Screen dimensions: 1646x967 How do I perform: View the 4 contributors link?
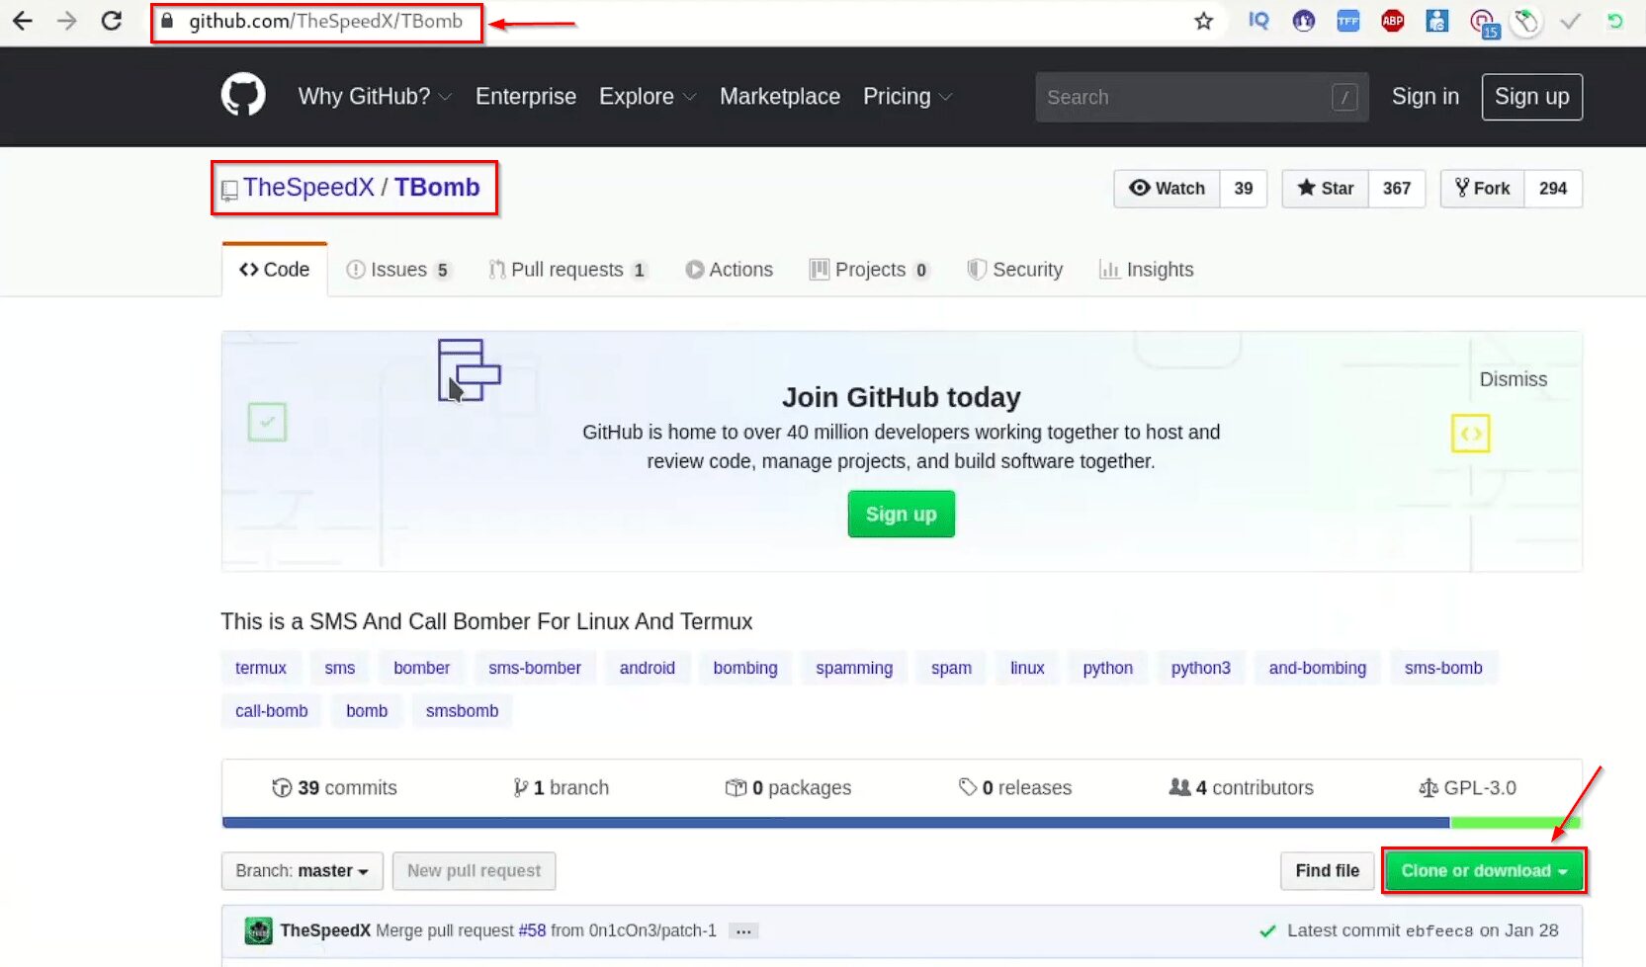pyautogui.click(x=1242, y=788)
